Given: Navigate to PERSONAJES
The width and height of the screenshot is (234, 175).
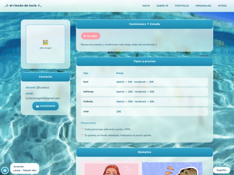Looking at the screenshot, I should click(x=203, y=6).
